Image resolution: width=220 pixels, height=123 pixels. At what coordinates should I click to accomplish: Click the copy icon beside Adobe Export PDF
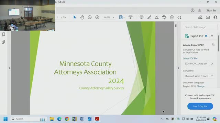[213, 45]
